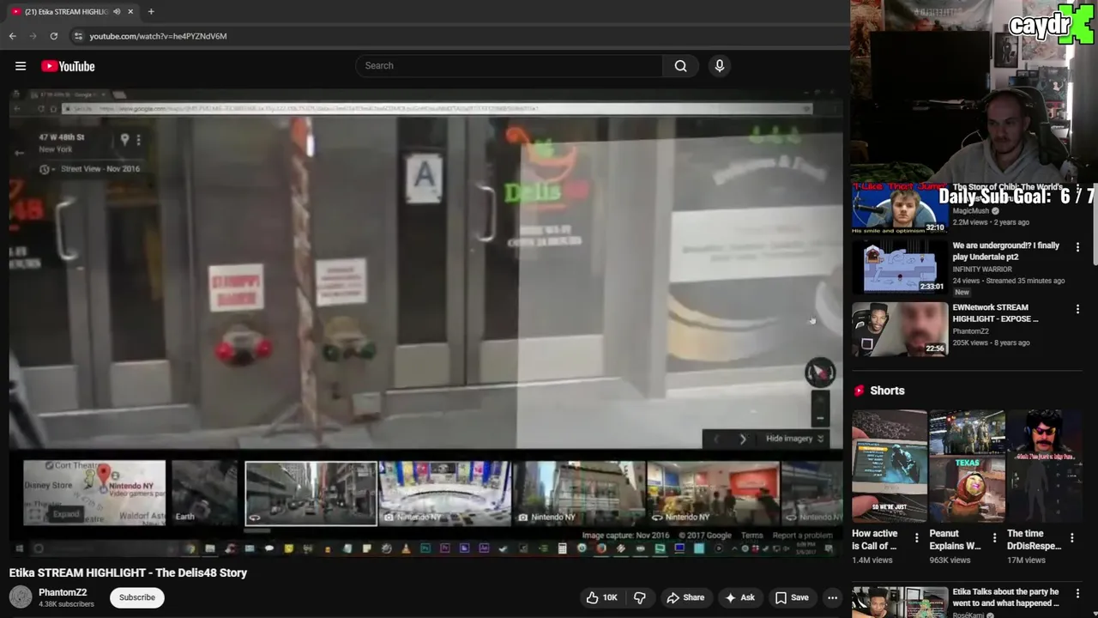The height and width of the screenshot is (618, 1098).
Task: Reload the page with refresh icon
Action: (x=53, y=36)
